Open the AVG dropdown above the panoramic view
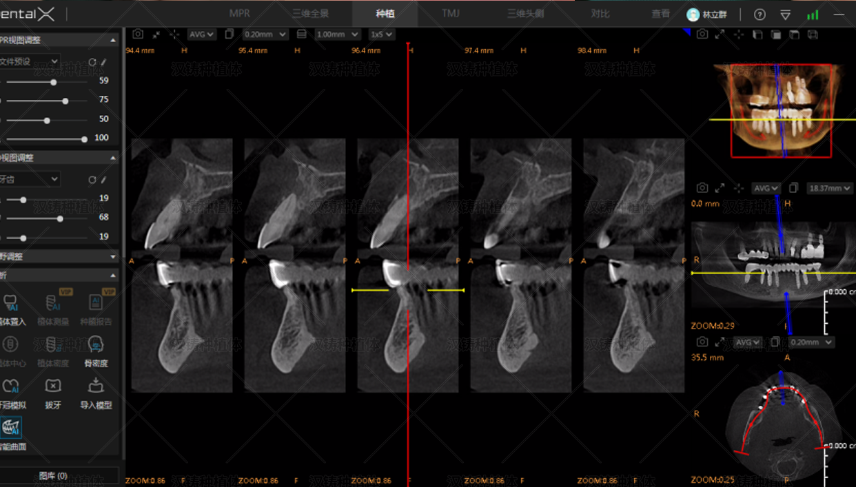The width and height of the screenshot is (856, 487). (x=766, y=187)
